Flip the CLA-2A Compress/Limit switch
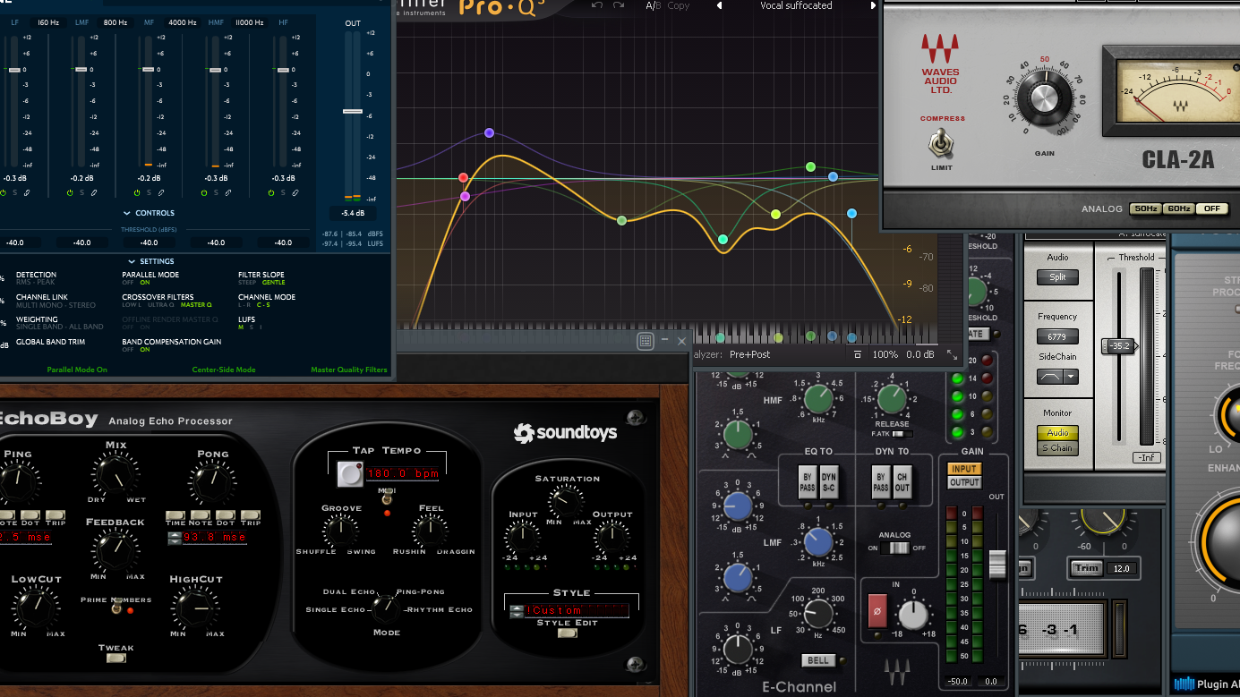The image size is (1240, 697). tap(941, 144)
